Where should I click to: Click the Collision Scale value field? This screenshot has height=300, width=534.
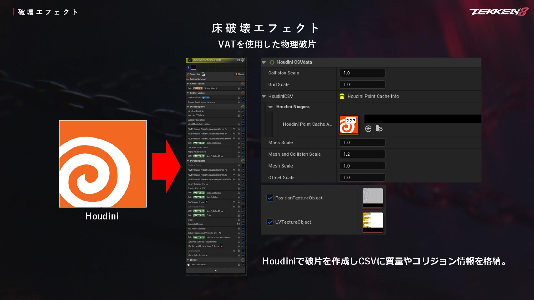tap(362, 73)
